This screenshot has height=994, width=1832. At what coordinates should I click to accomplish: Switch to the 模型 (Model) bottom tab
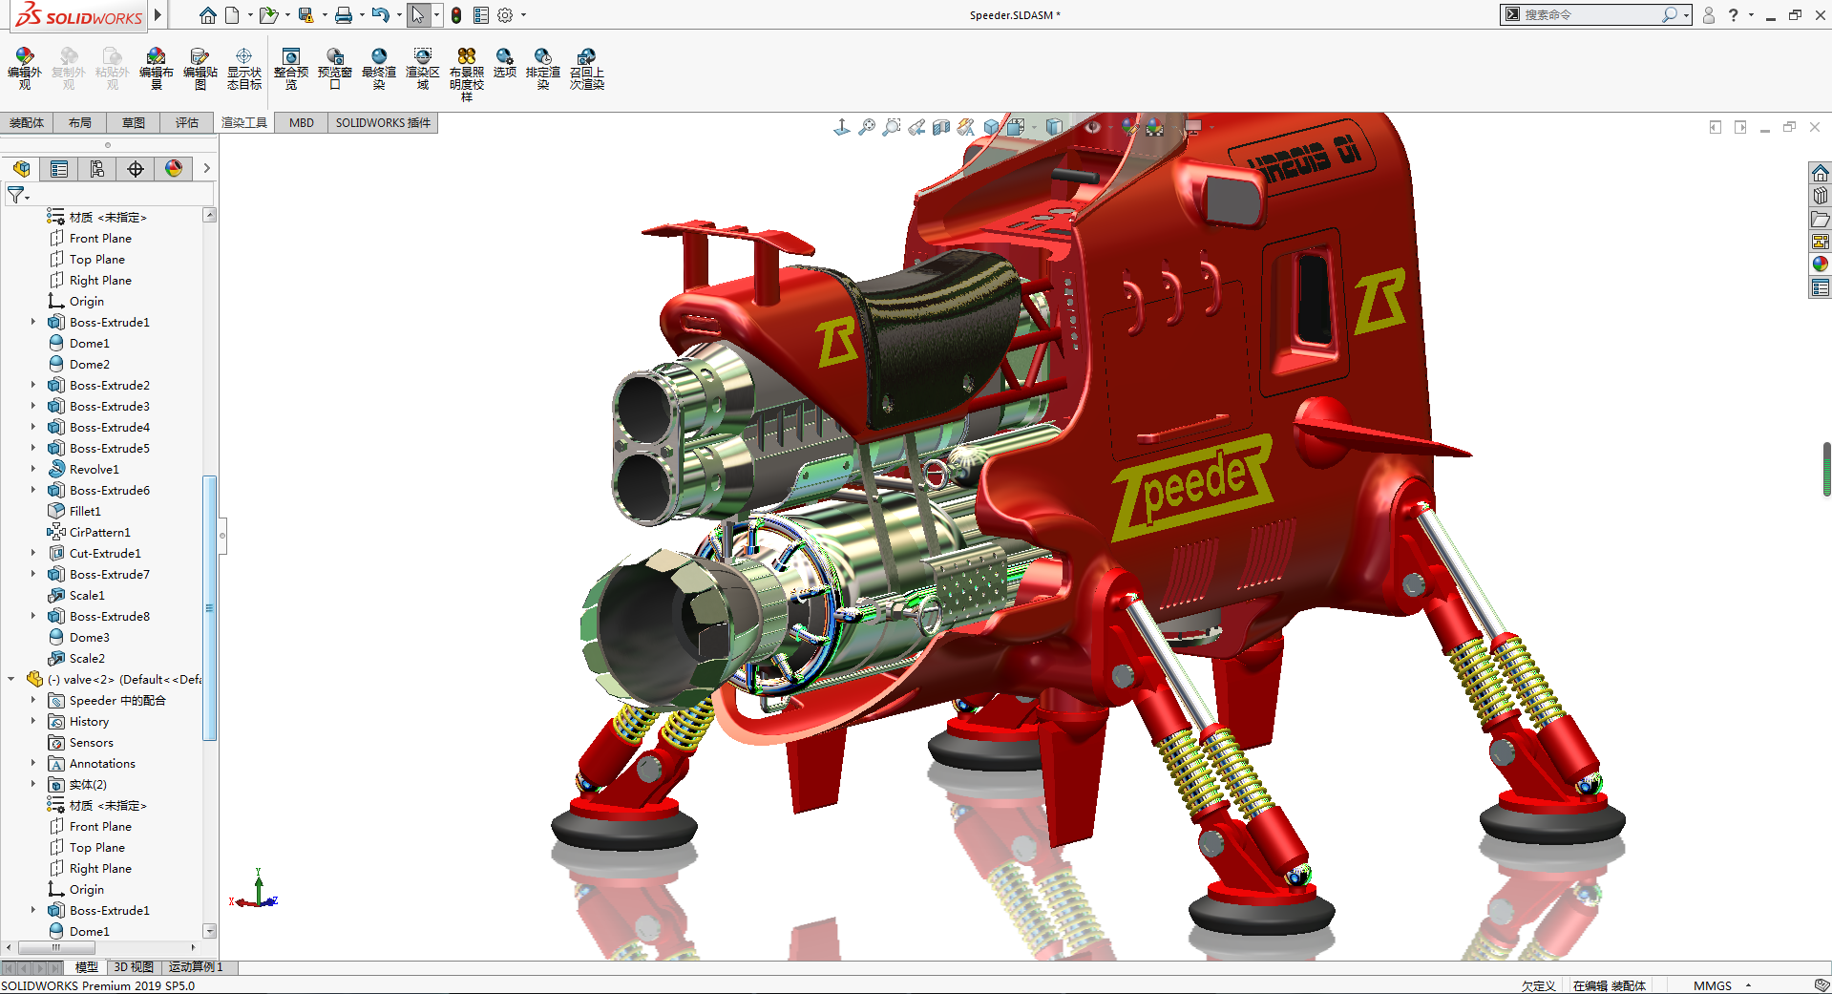[87, 967]
